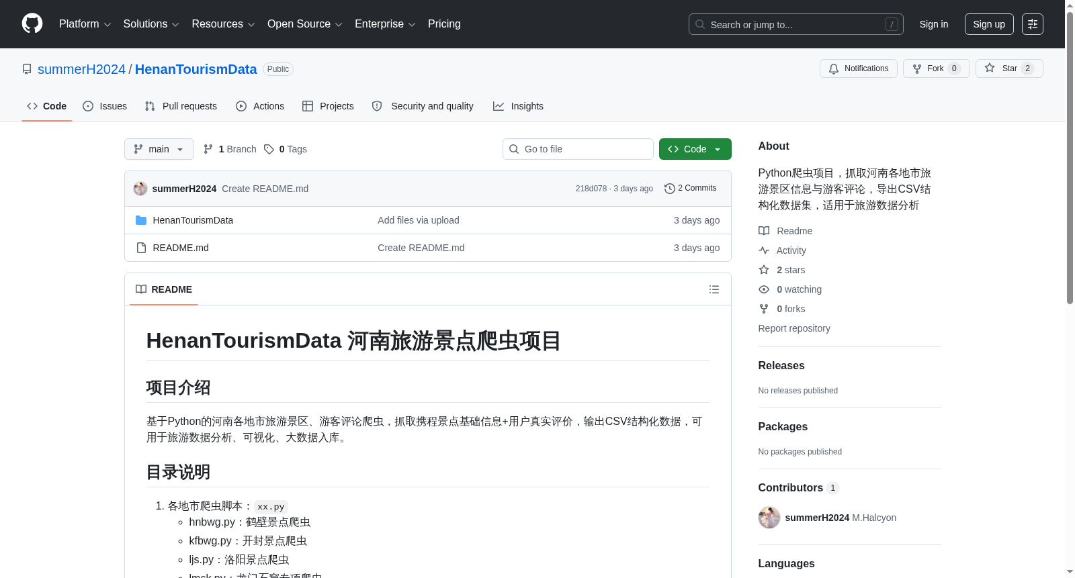Click the HenanTourismData folder icon
The width and height of the screenshot is (1075, 578).
(x=141, y=220)
